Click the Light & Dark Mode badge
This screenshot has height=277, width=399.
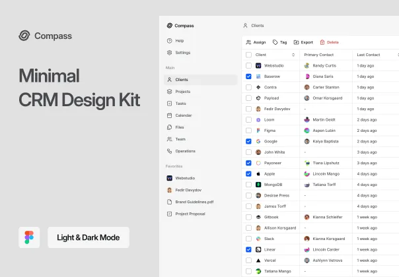(89, 237)
